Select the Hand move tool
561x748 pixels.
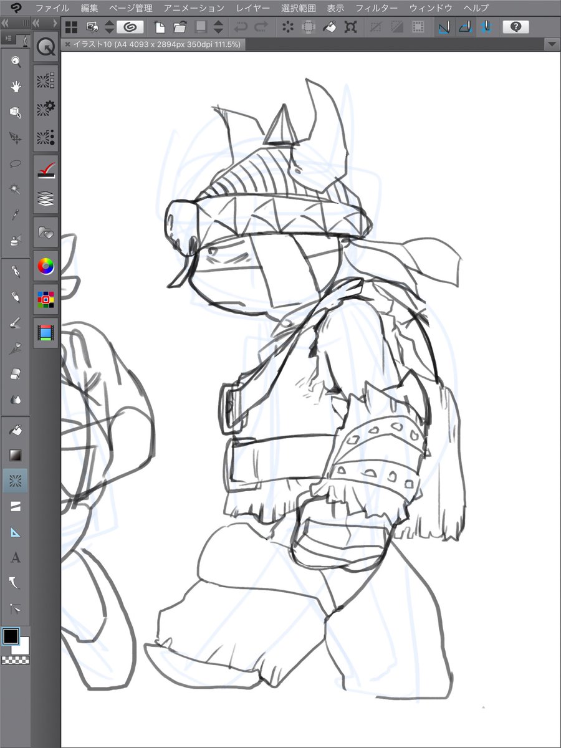tap(16, 87)
